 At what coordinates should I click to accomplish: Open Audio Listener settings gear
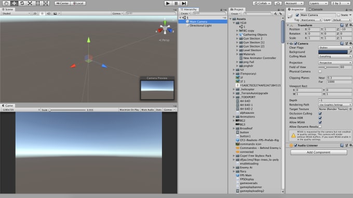[x=351, y=145]
